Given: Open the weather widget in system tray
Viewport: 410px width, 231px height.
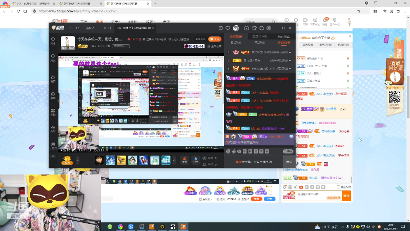Looking at the screenshot, I should [x=326, y=226].
